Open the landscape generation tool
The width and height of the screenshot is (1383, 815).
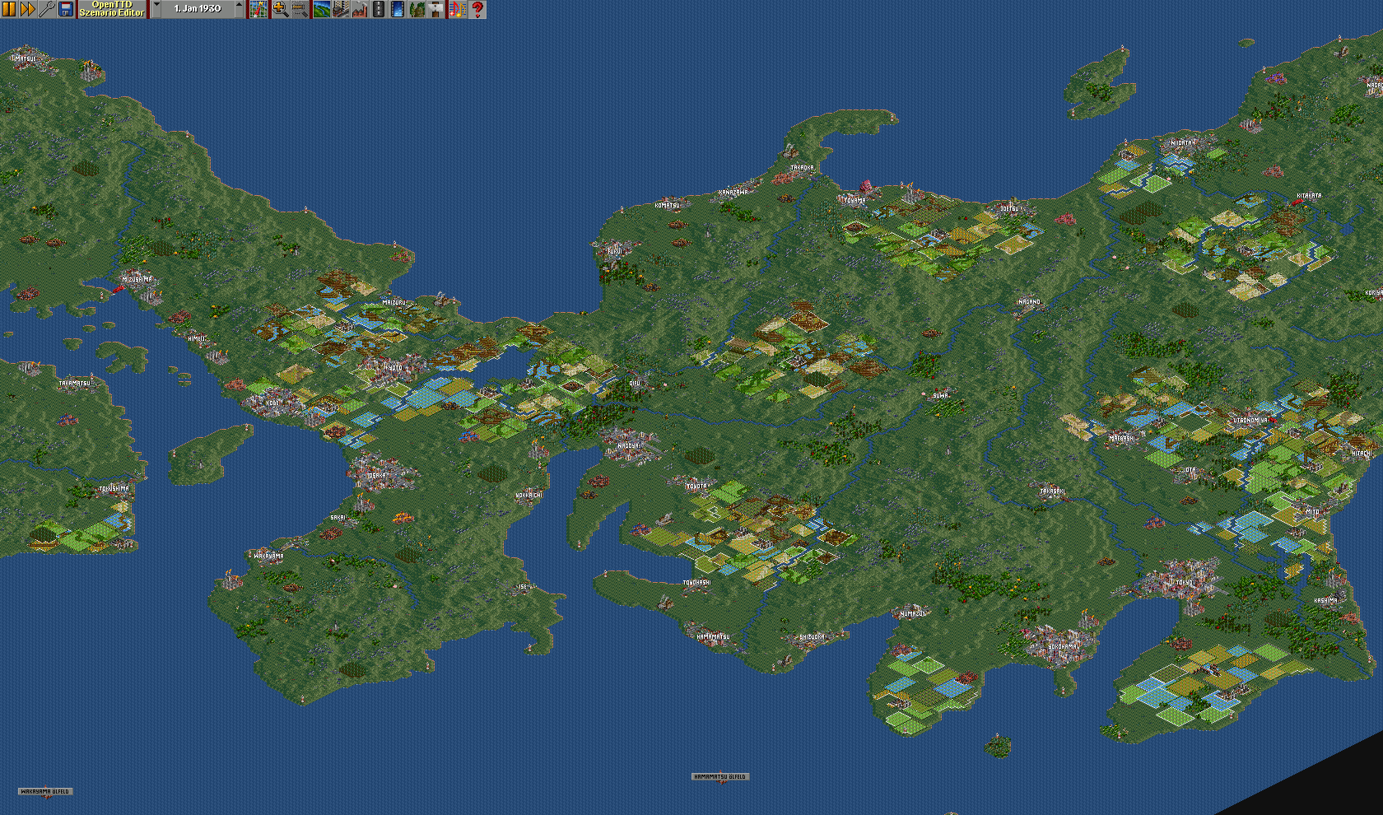[x=321, y=9]
